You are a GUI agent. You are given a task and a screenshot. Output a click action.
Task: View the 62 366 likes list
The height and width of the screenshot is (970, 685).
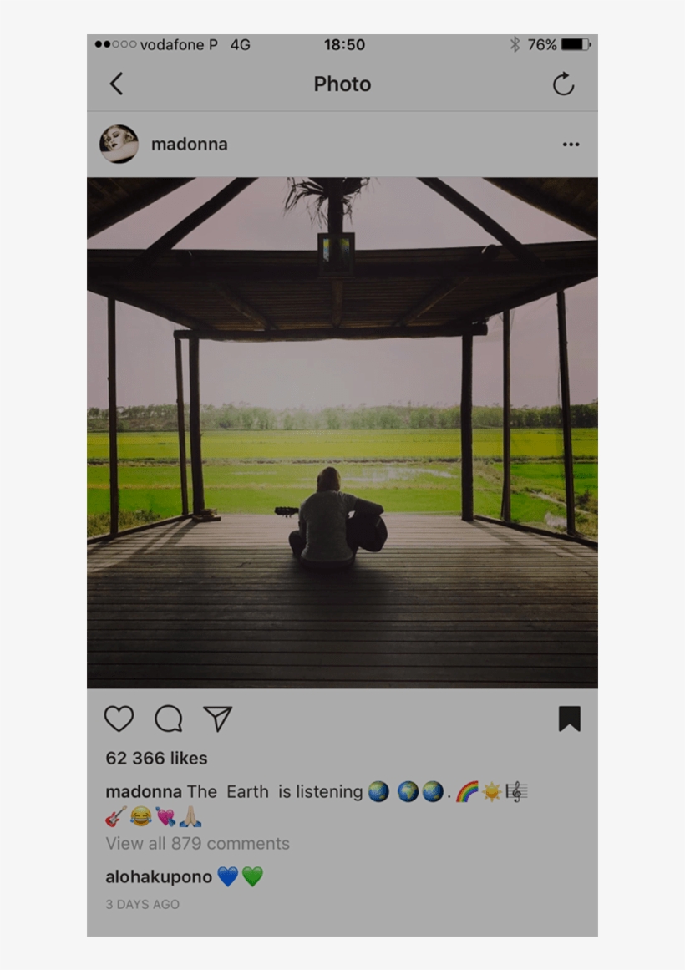coord(156,759)
